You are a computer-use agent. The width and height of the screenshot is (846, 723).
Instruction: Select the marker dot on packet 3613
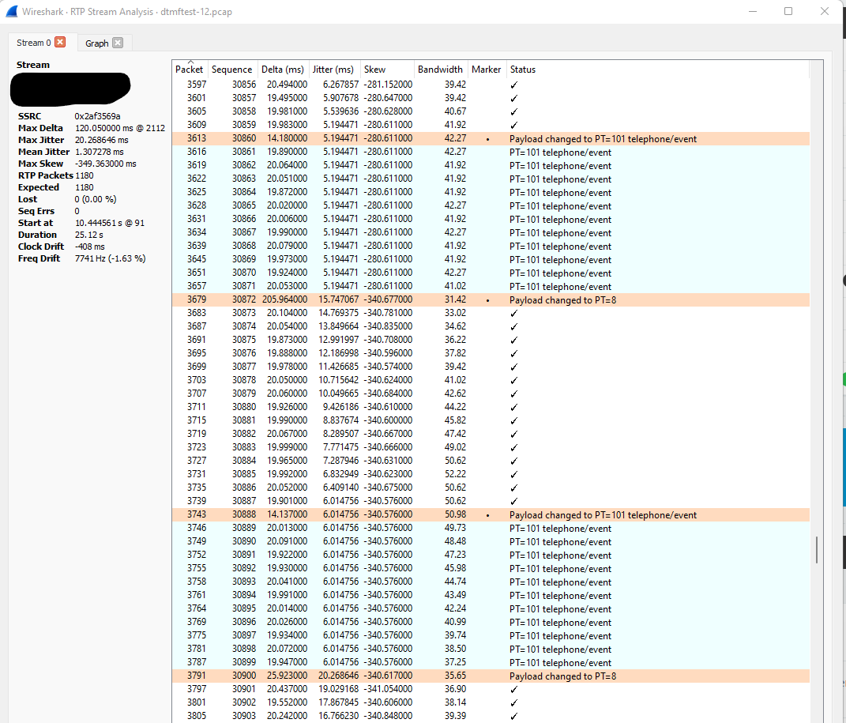487,138
